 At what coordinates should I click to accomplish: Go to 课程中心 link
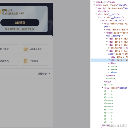(x=42, y=74)
